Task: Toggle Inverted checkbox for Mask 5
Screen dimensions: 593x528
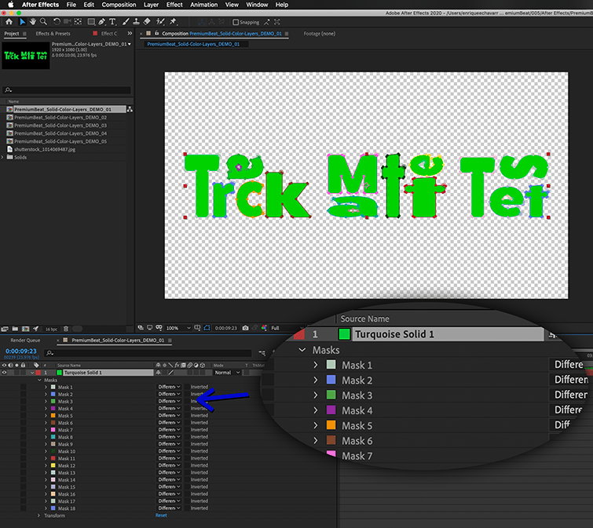Action: [188, 416]
